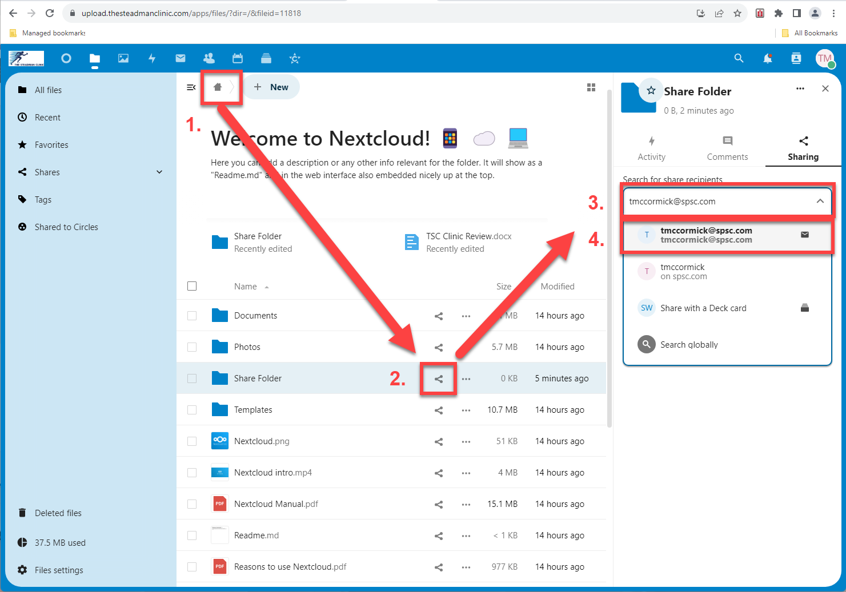
Task: Open the Dashboard app icon
Action: click(x=66, y=58)
